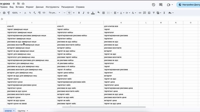Open the Инструменты menu
This screenshot has width=200, height=112.
pos(52,7)
